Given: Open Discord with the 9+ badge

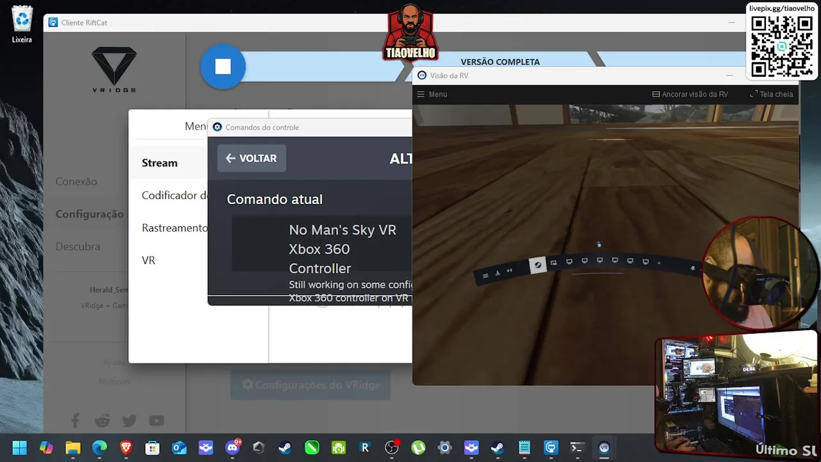Looking at the screenshot, I should tap(233, 447).
